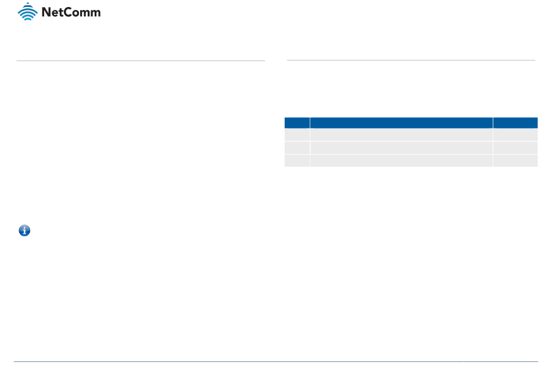Click the NetComm wireless signal logo icon
552x384 pixels.
click(x=27, y=12)
